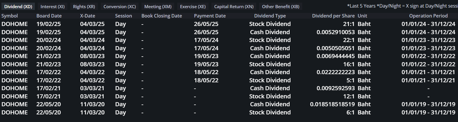Click the Cash Dividend cell for 0.0052910053 row
Screen dimensions: 458x122
pyautogui.click(x=270, y=32)
